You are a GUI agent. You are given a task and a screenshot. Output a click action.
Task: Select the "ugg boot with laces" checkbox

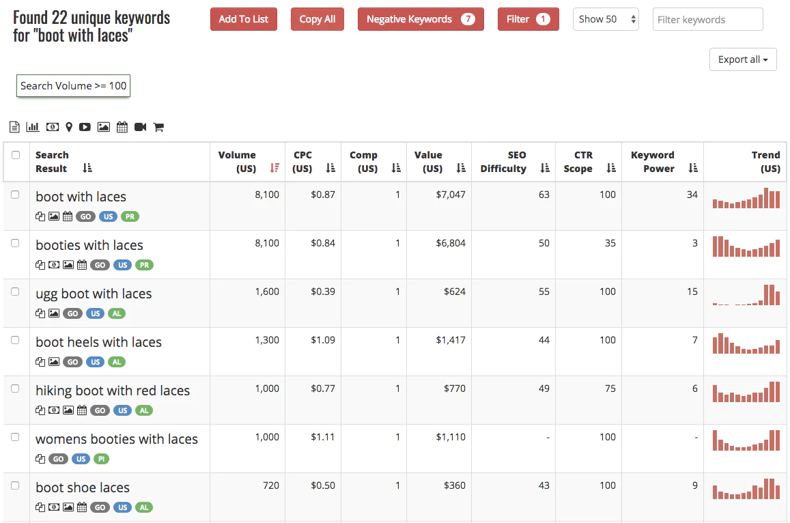(16, 292)
